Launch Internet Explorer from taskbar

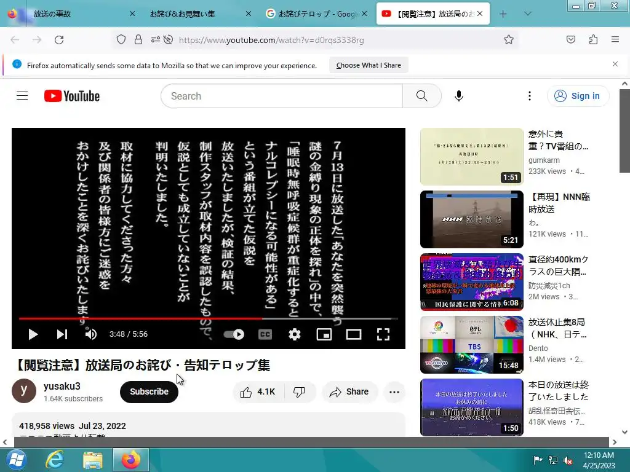click(x=54, y=460)
